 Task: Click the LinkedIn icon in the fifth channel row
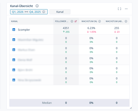point(14,70)
